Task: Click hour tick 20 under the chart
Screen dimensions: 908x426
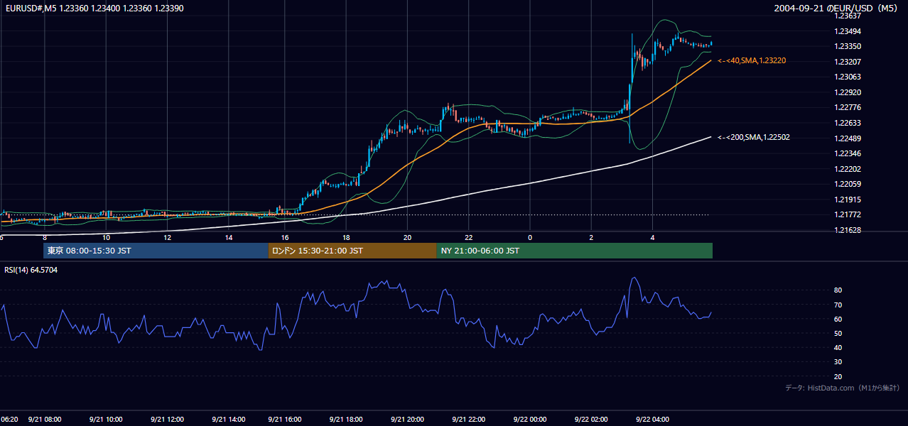Action: 407,237
